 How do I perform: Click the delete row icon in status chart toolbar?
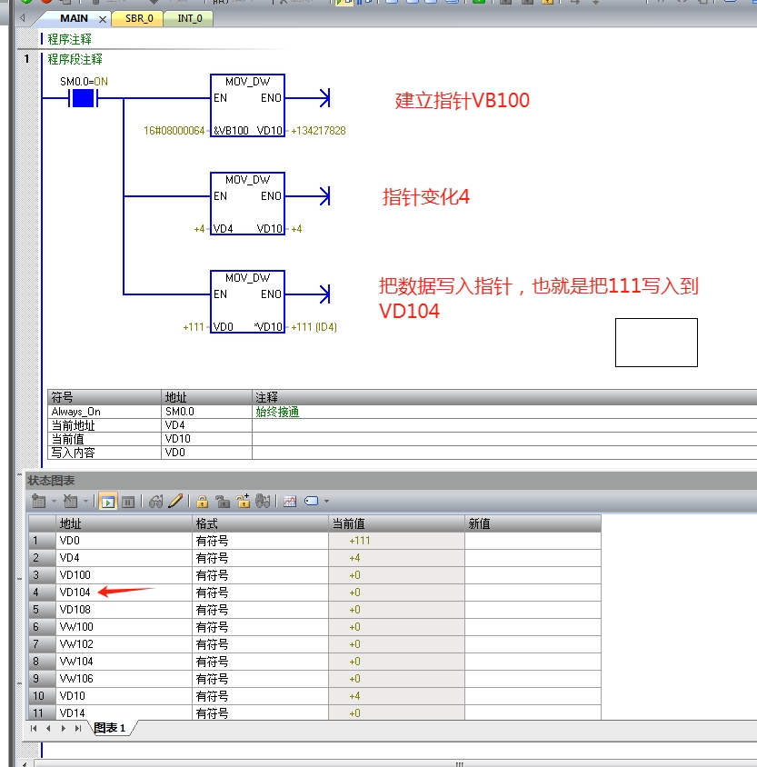pos(70,501)
